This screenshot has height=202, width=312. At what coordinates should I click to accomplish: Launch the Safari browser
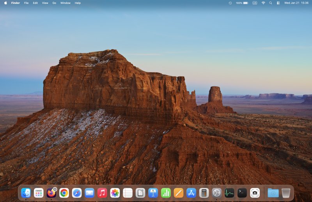(x=77, y=193)
